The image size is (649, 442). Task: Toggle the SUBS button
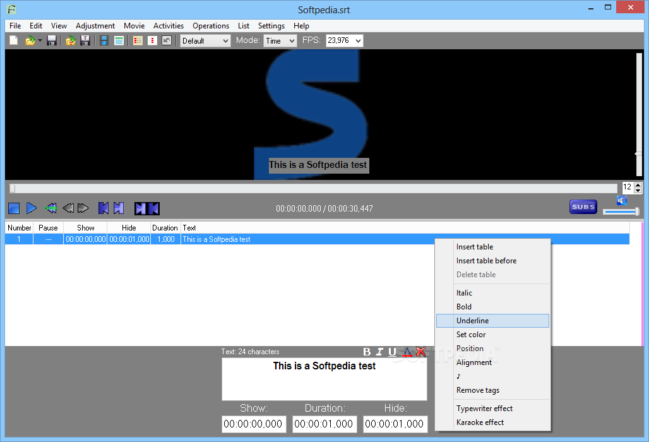pos(583,207)
